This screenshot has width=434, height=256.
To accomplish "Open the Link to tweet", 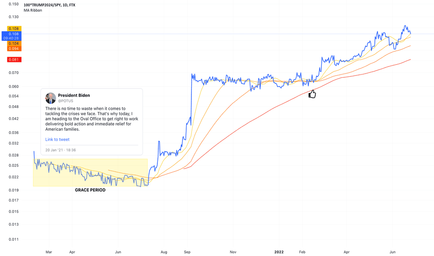I will [57, 140].
